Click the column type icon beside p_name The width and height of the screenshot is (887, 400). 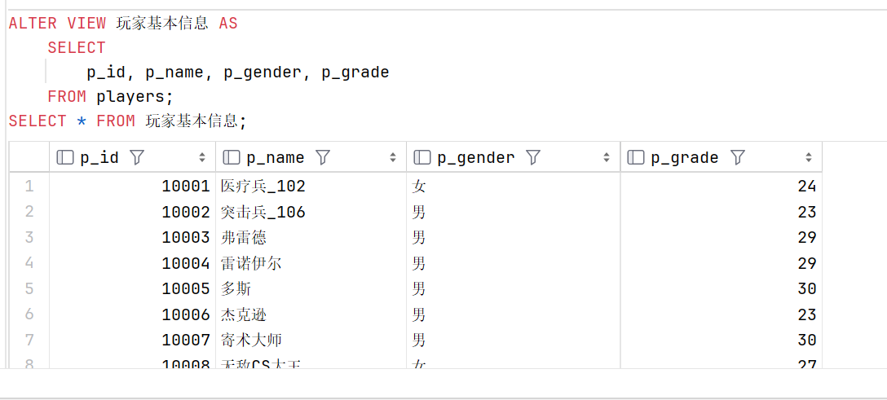232,157
